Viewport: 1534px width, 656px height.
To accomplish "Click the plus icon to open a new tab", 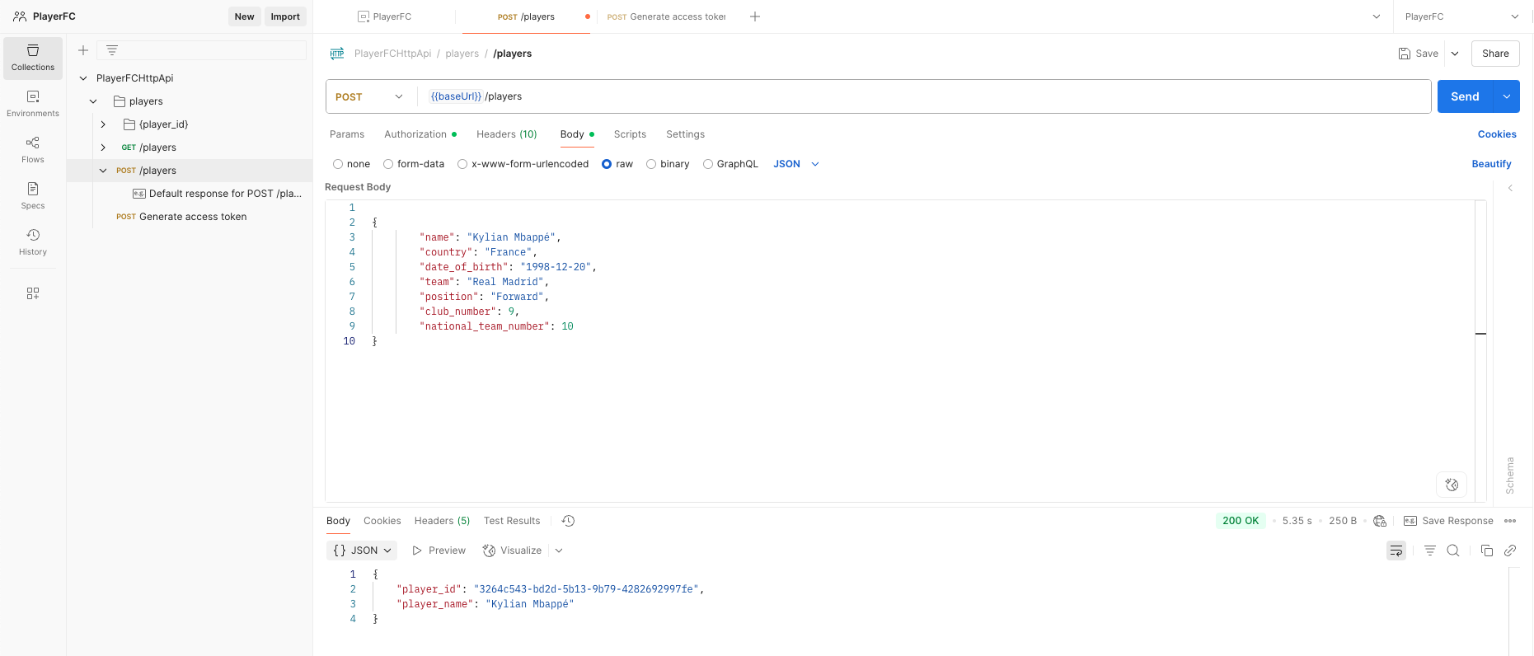I will [x=755, y=16].
